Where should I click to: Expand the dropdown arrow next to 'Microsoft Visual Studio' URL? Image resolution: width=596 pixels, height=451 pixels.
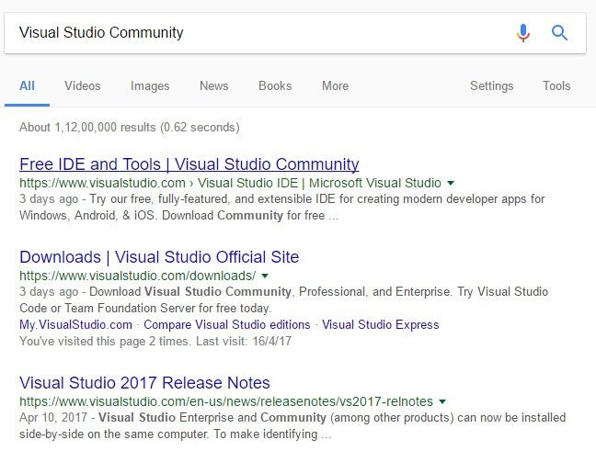pos(451,183)
